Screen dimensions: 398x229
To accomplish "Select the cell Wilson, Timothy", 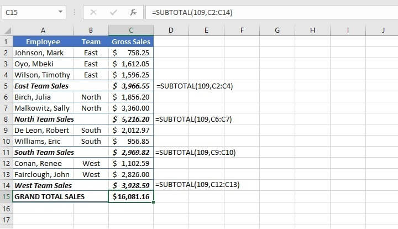I will point(43,75).
